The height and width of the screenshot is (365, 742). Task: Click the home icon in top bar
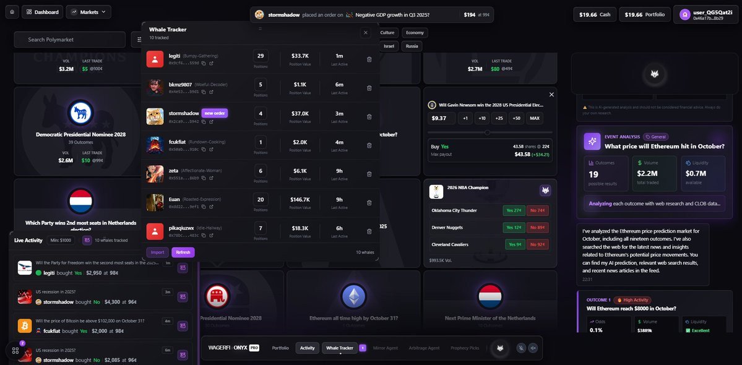(x=12, y=12)
